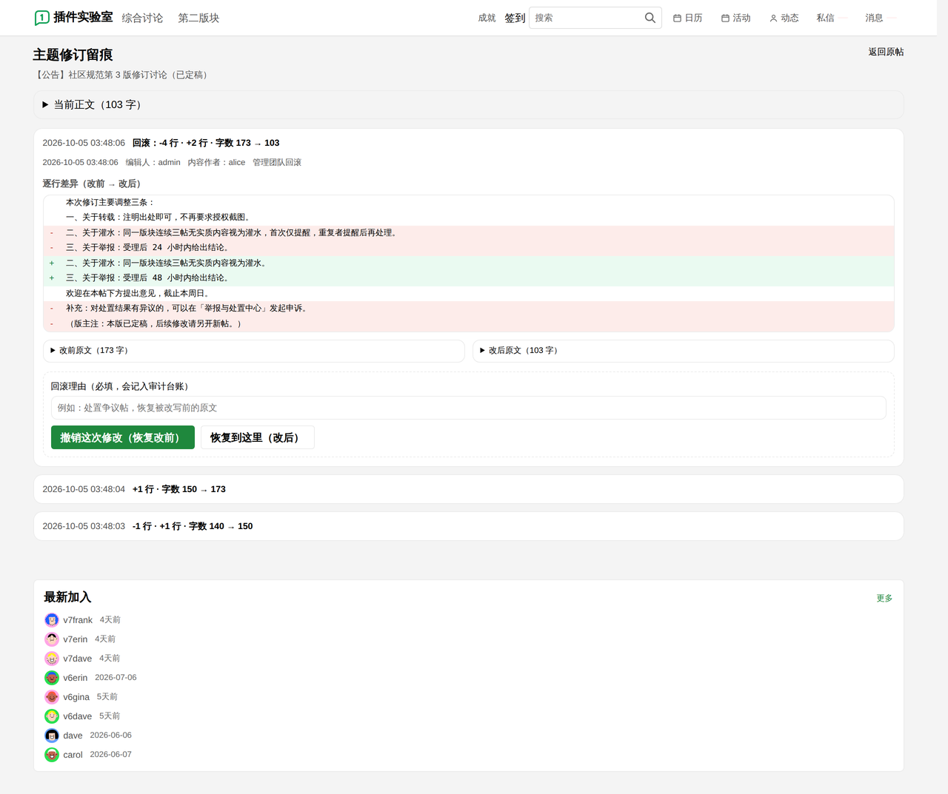Click the search magnifier icon
The image size is (948, 794).
pyautogui.click(x=650, y=18)
